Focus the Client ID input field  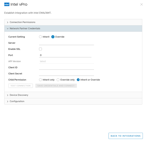66,68
